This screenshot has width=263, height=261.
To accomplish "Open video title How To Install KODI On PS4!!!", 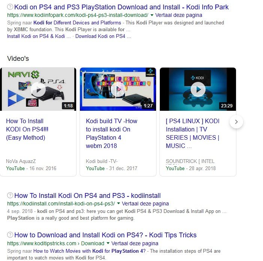I will (x=27, y=129).
